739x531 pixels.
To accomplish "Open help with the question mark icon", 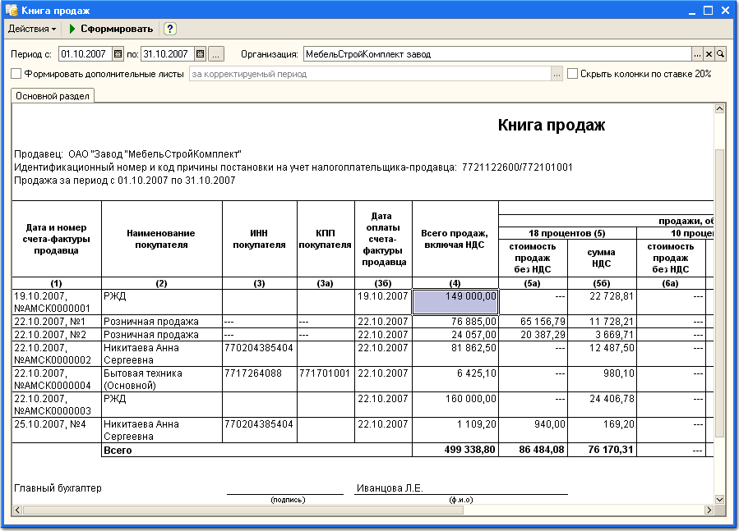I will 169,29.
